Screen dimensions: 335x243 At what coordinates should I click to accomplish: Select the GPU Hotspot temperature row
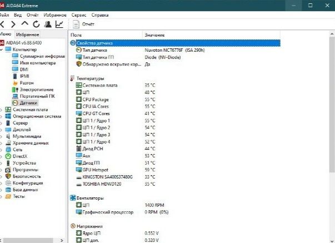(x=175, y=170)
